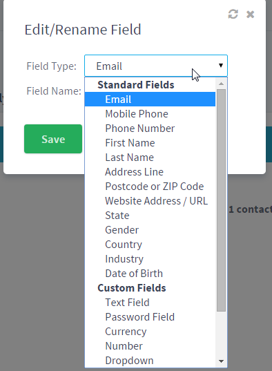Click the scrollbar down arrow in list
This screenshot has width=272, height=371.
(x=221, y=361)
